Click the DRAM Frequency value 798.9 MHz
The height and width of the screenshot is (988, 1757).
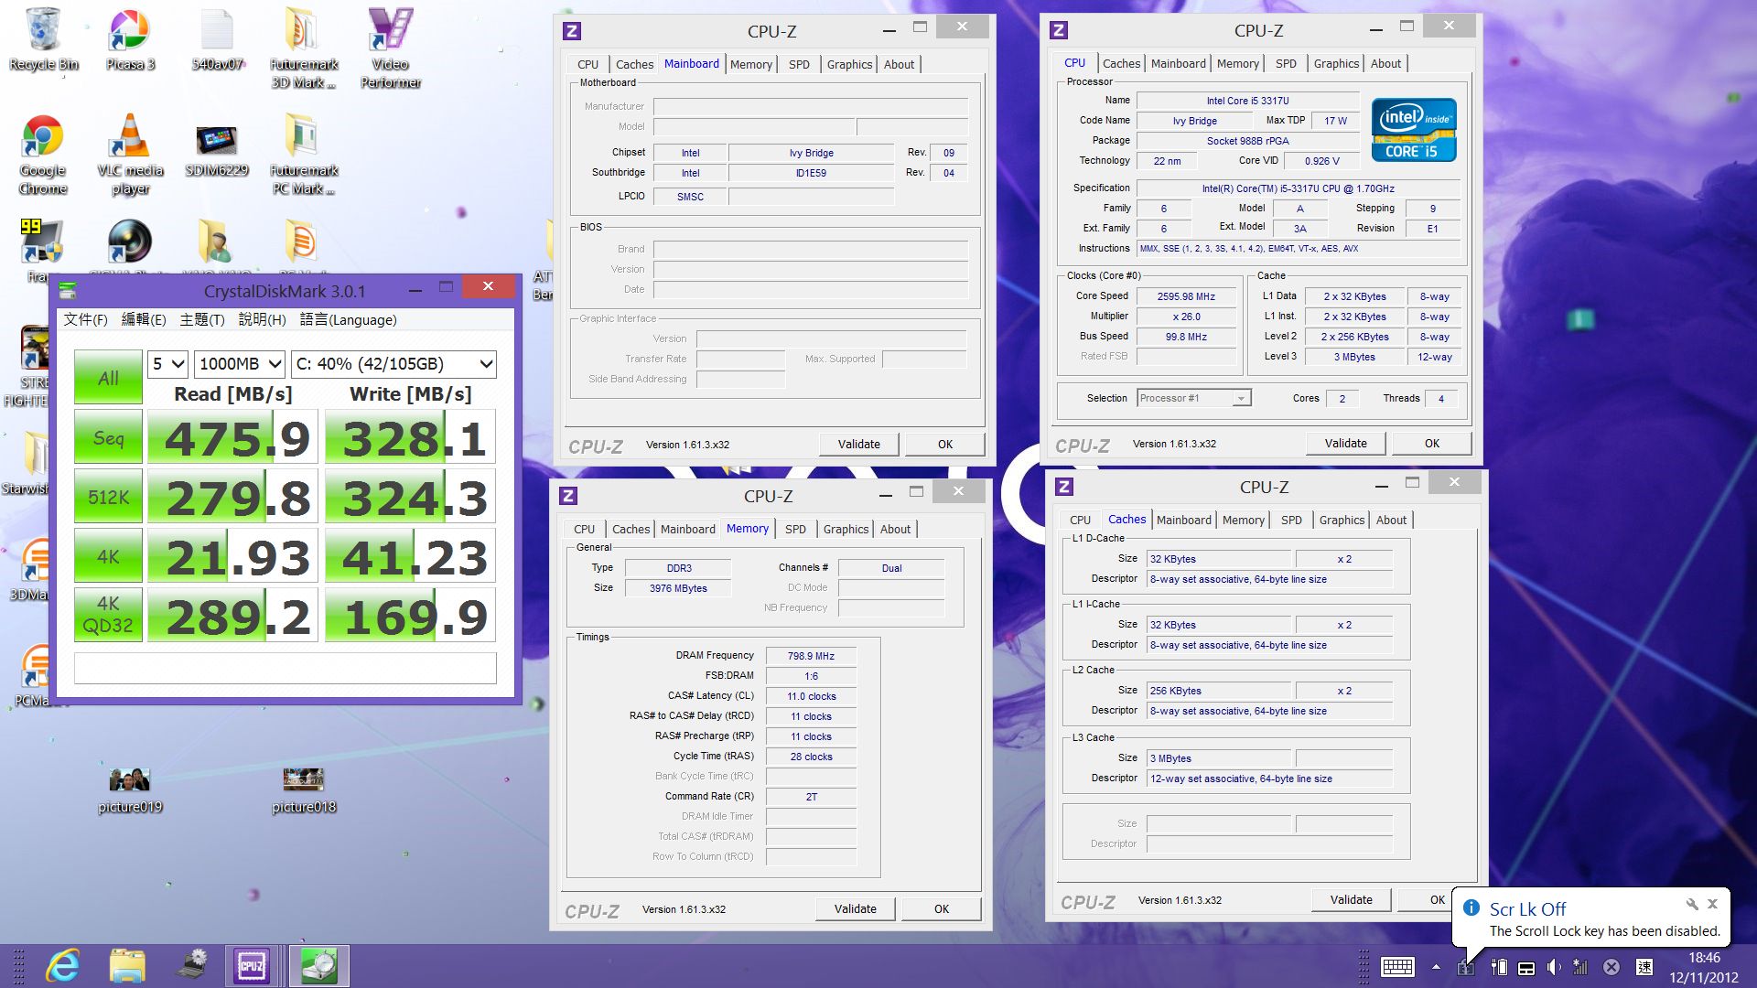pos(811,656)
